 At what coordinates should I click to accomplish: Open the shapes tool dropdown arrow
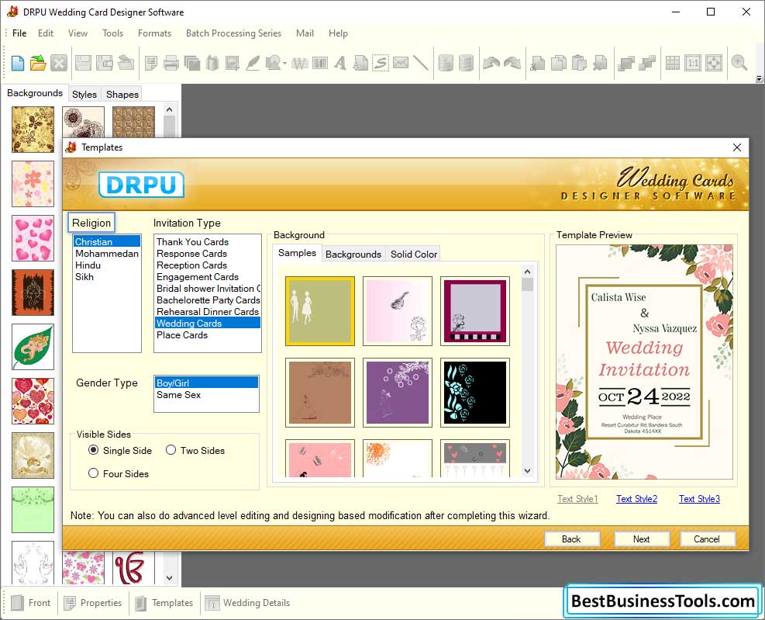pyautogui.click(x=284, y=63)
